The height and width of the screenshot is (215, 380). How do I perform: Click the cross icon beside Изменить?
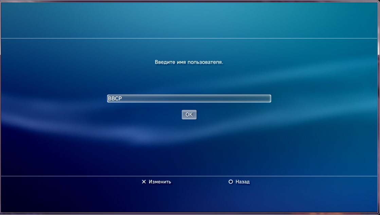(144, 182)
